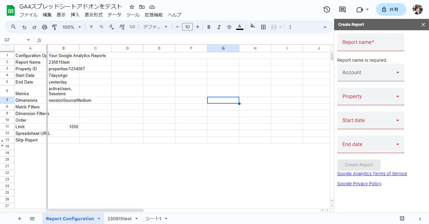Open the Name box dropdown arrow
Image resolution: width=429 pixels, height=224 pixels.
(x=28, y=40)
